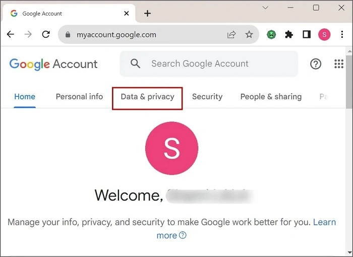Image resolution: width=353 pixels, height=257 pixels.
Task: Open the Google apps grid
Action: [339, 64]
